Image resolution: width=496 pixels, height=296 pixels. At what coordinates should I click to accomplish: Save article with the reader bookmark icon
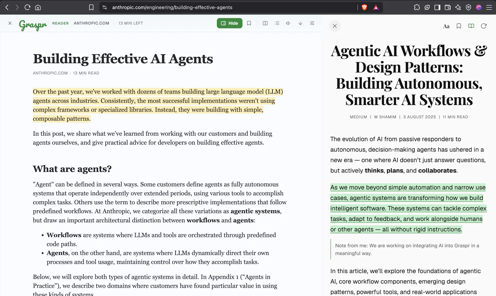pos(249,23)
